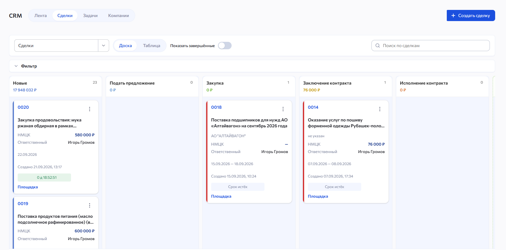Click the title Поставка подшипников для нужд АО
506x250 pixels.
tap(249, 123)
